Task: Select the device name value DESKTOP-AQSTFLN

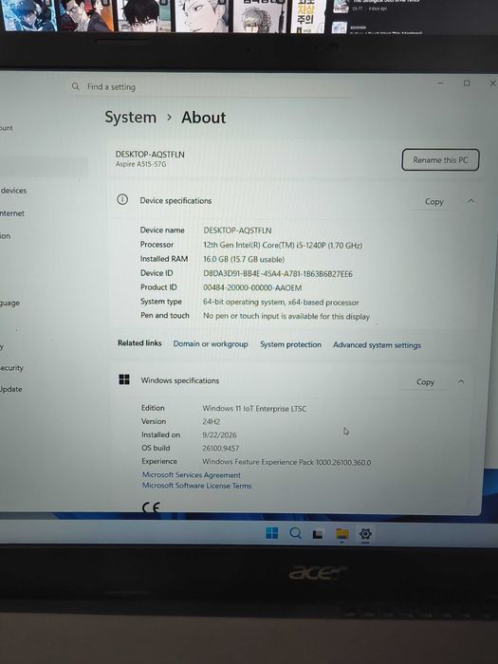Action: point(237,231)
